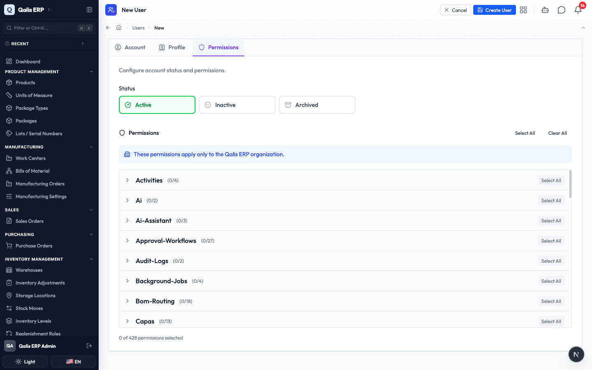Change language with EN selector
This screenshot has width=592, height=370.
click(x=73, y=362)
